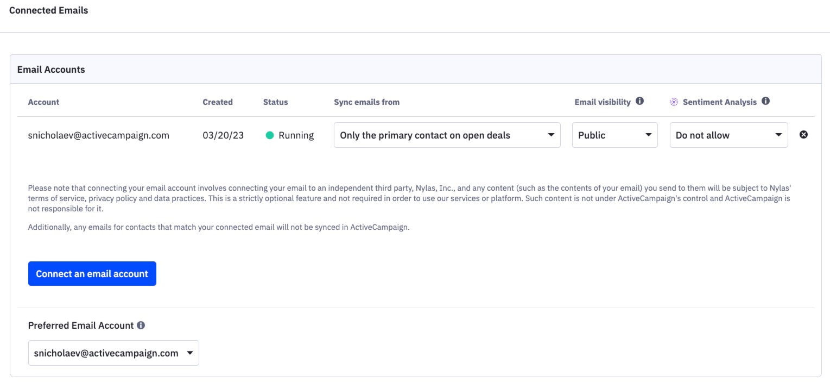Click the info icon beside Sentiment Analysis

click(765, 101)
